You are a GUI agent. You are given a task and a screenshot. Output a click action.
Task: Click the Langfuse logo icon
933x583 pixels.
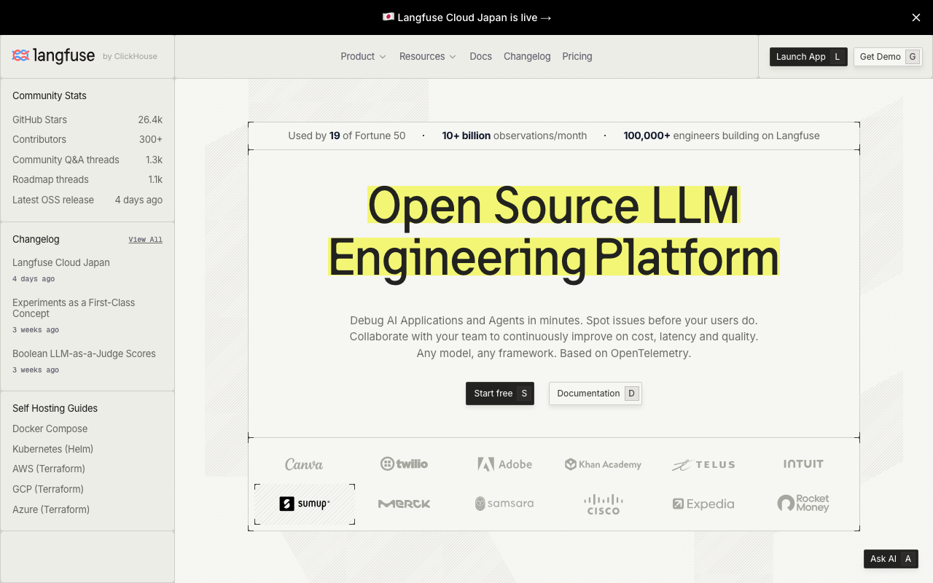(20, 56)
